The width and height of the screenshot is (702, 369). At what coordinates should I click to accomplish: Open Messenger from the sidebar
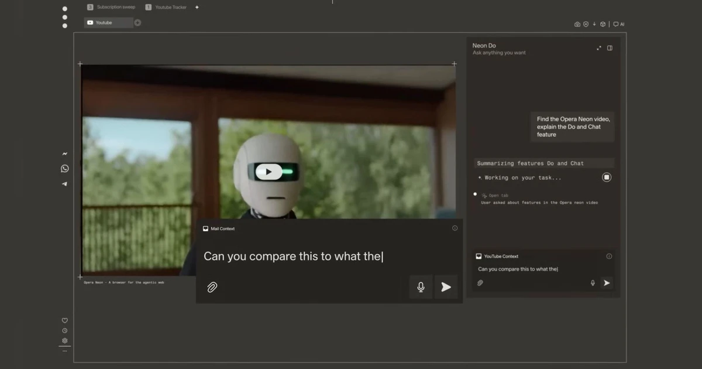tap(64, 154)
